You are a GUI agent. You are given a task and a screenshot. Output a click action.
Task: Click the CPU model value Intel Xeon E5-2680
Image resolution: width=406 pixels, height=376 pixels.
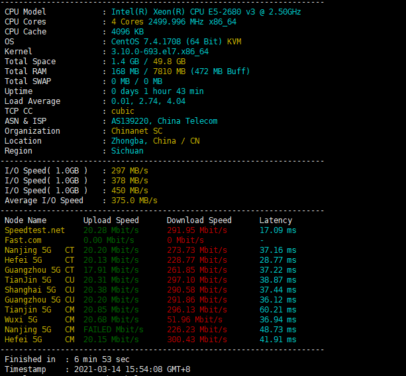pyautogui.click(x=206, y=12)
